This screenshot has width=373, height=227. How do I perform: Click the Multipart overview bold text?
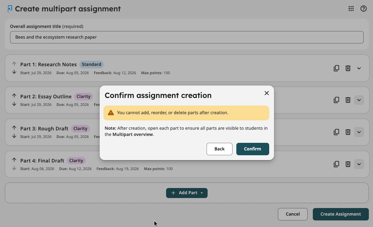[133, 134]
